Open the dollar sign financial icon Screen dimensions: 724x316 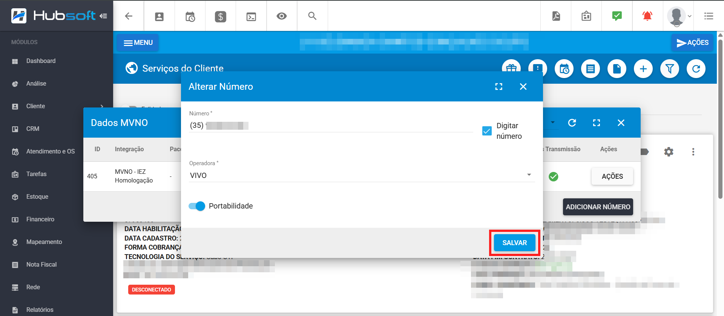coord(221,16)
